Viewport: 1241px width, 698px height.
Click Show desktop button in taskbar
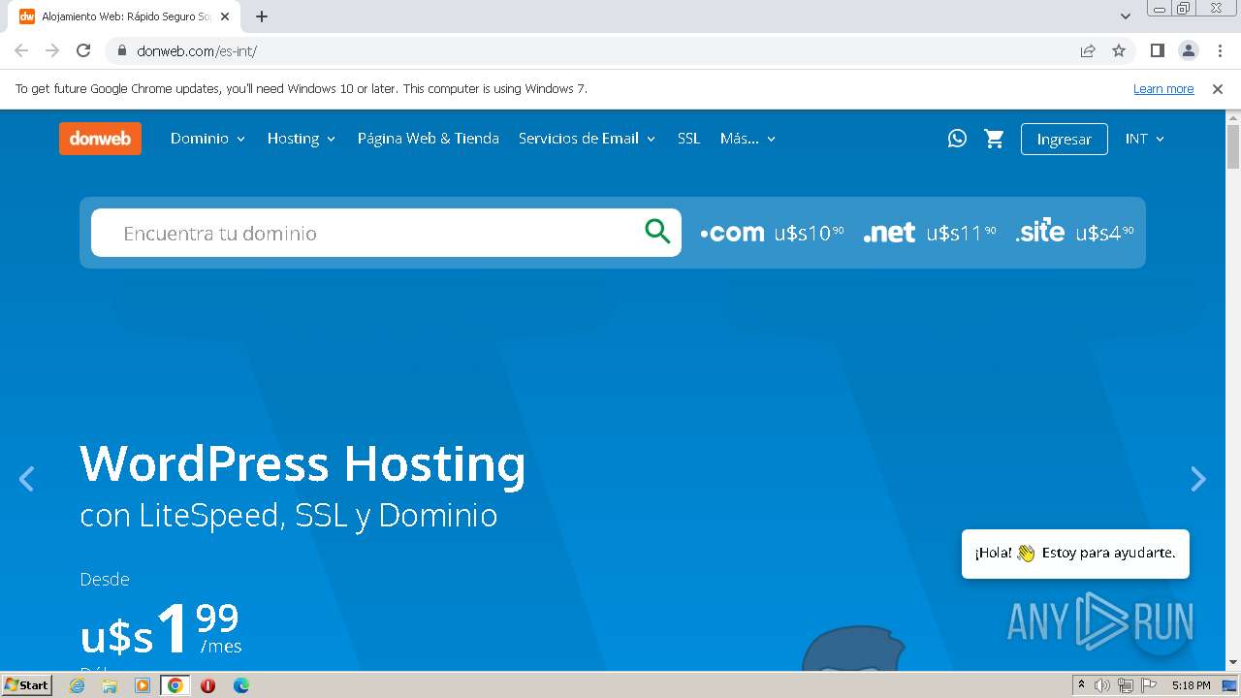pos(1228,685)
